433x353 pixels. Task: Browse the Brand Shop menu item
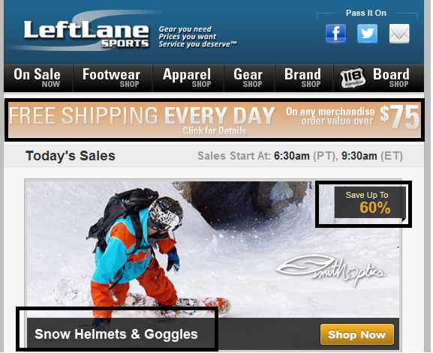pos(303,78)
